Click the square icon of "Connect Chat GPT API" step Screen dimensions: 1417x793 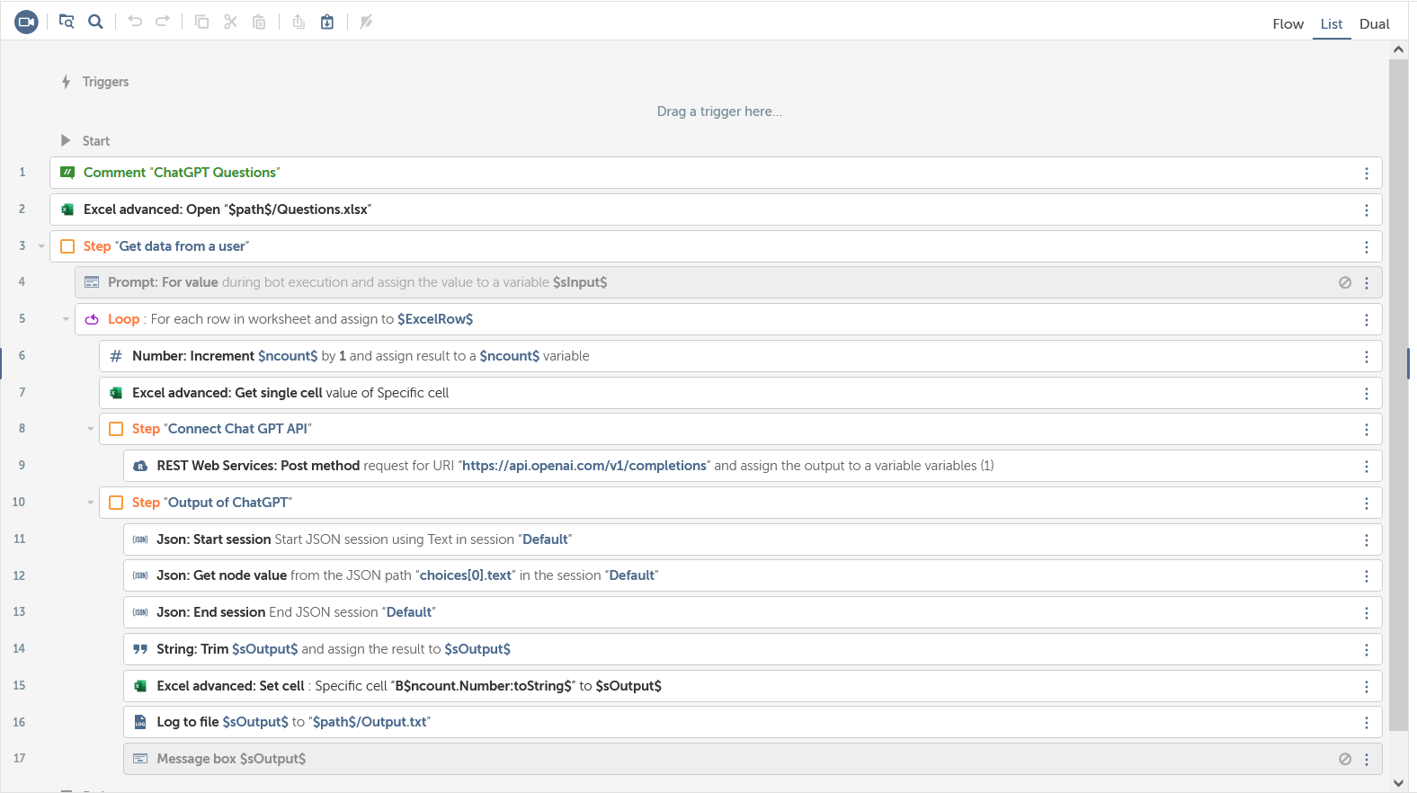[x=116, y=429]
